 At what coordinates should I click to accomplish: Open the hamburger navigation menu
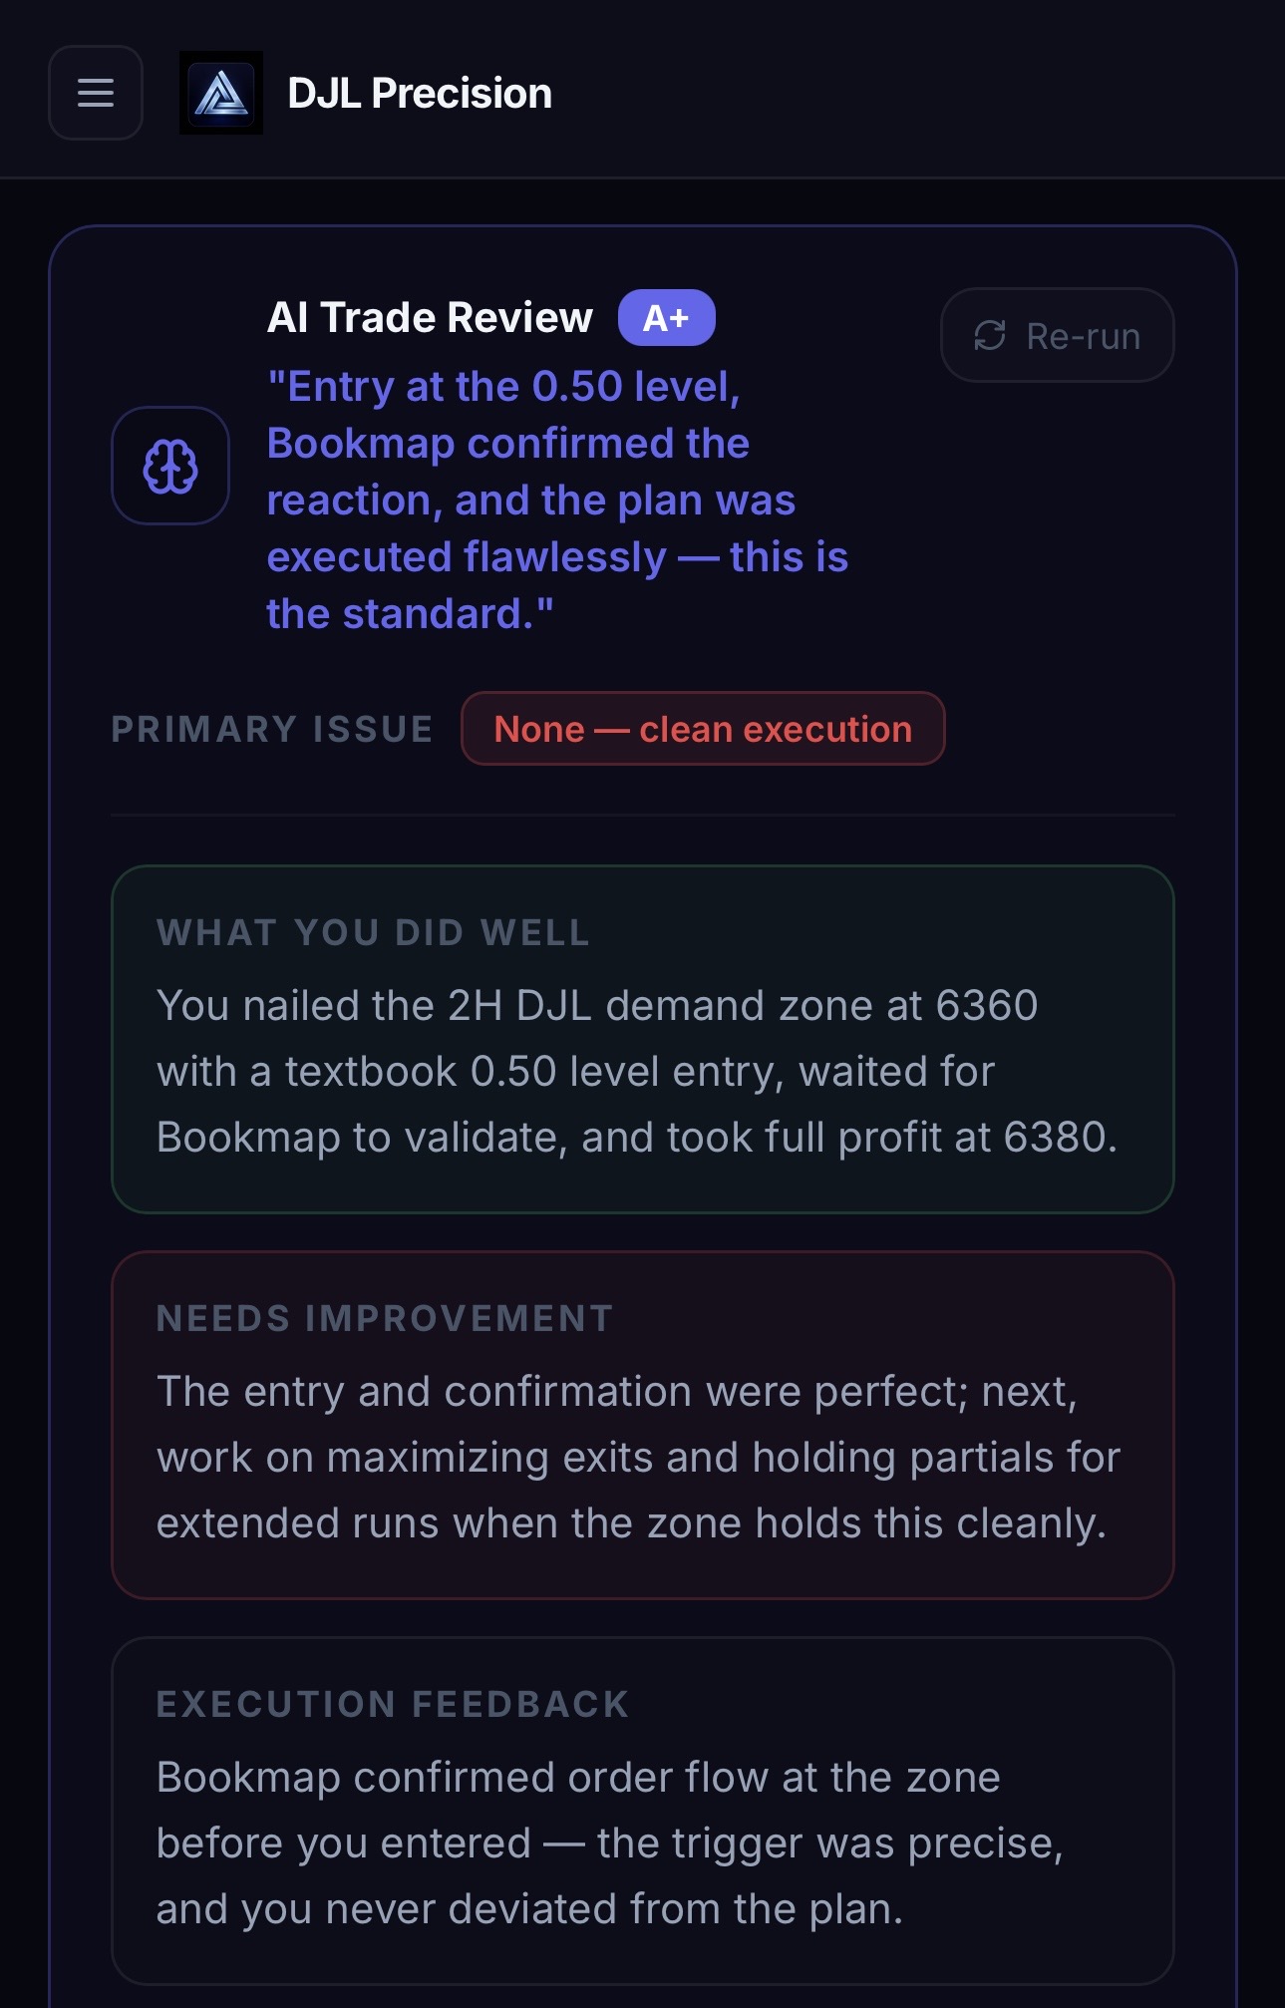coord(95,93)
